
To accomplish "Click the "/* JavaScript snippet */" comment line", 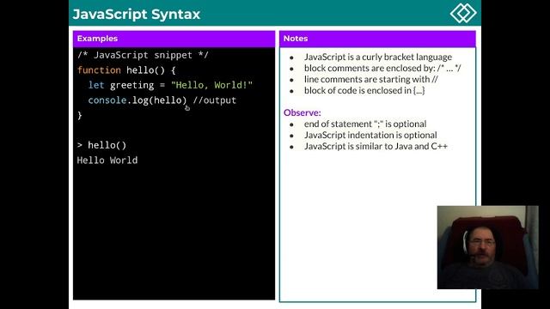I will point(143,55).
